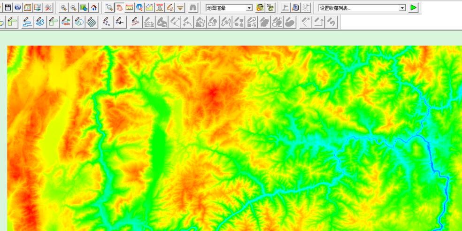
Task: Open the online data globe icon
Action: tap(18, 8)
